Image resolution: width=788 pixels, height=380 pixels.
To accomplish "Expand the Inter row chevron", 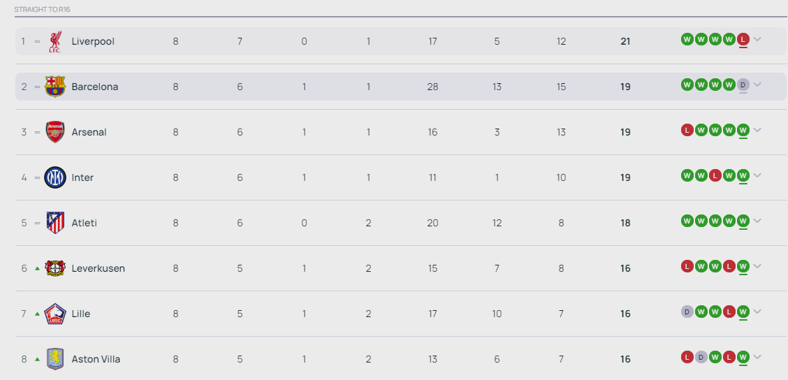I will (757, 175).
